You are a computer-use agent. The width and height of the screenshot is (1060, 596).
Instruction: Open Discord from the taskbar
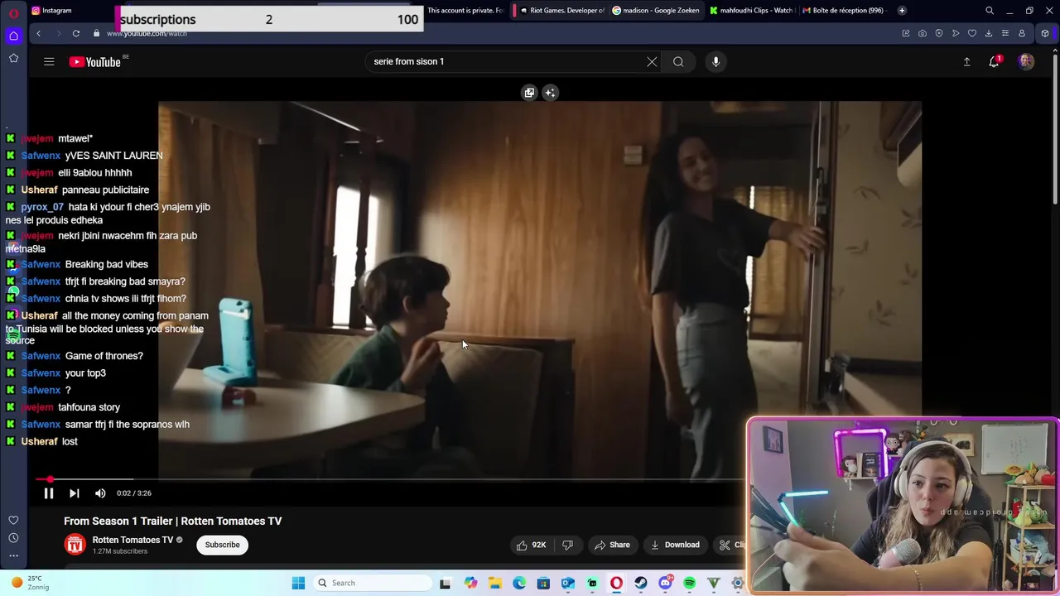(x=665, y=583)
